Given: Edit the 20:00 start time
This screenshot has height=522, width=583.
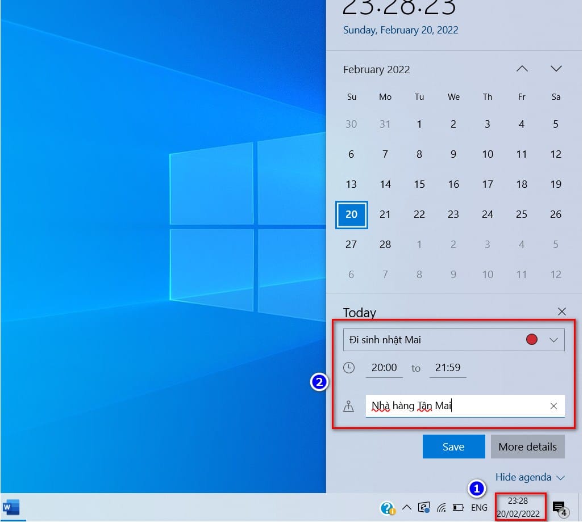Looking at the screenshot, I should point(384,368).
